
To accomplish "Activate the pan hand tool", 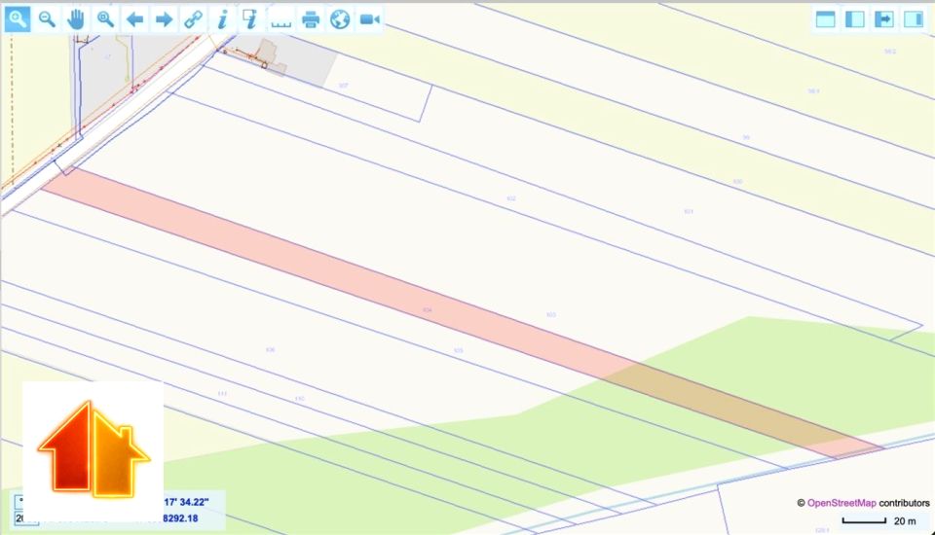I will click(x=76, y=19).
